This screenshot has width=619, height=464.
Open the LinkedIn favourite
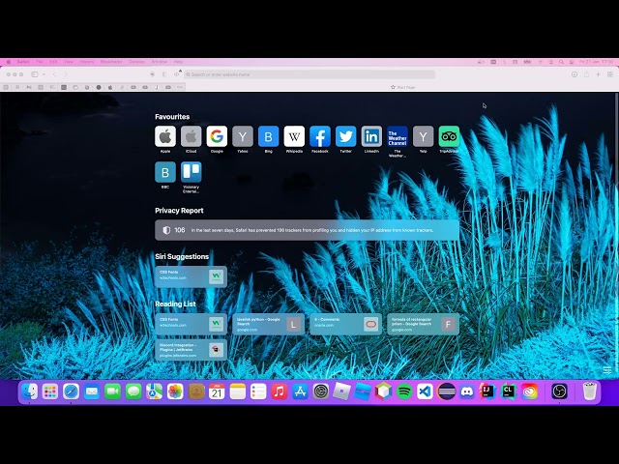click(371, 136)
